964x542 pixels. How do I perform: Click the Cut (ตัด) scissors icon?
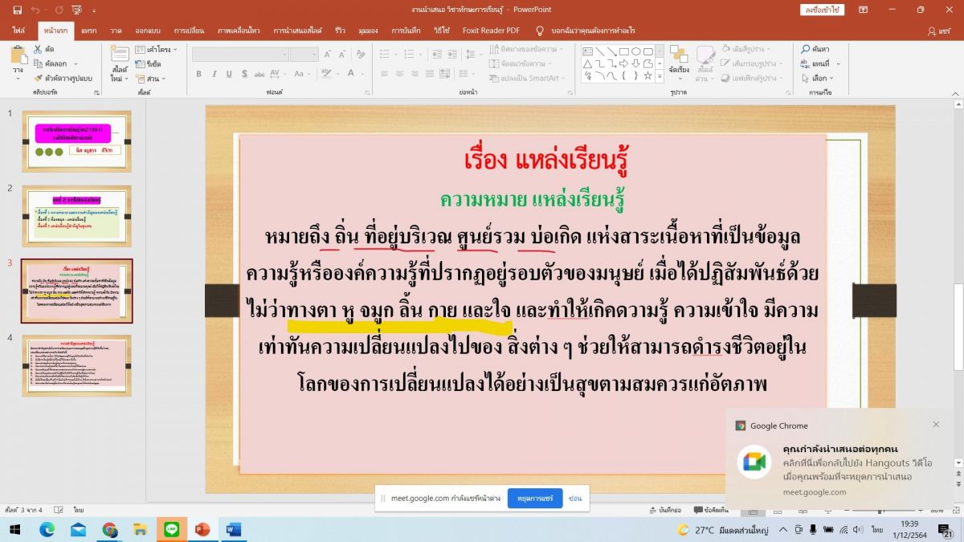click(38, 50)
